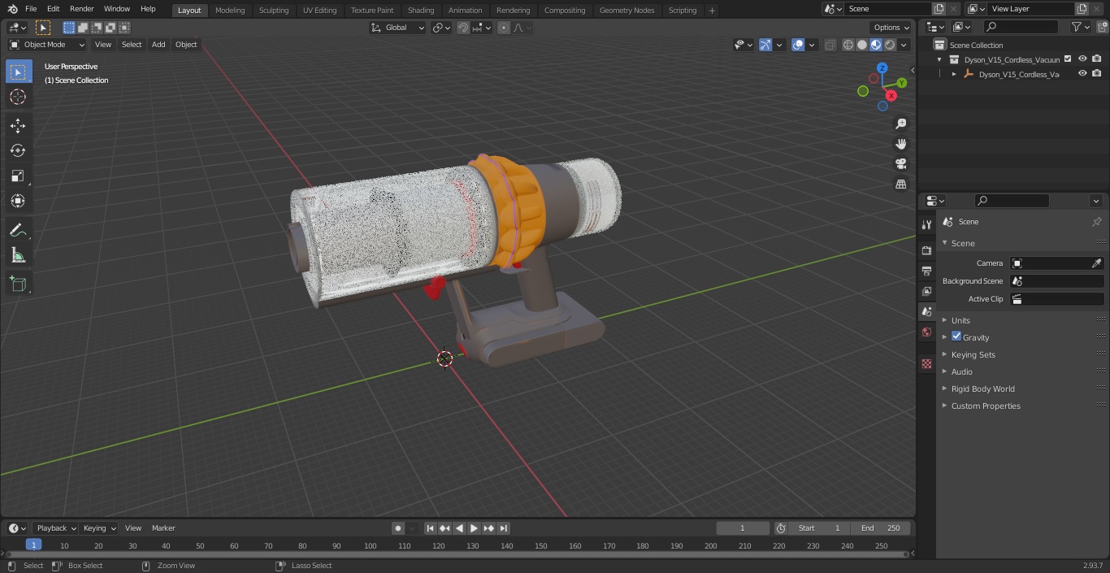Viewport: 1110px width, 573px height.
Task: Click the End frame field
Action: click(881, 528)
